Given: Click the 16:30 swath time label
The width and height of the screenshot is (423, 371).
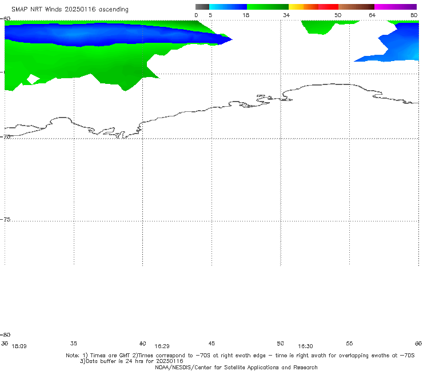Looking at the screenshot, I should click(x=305, y=346).
